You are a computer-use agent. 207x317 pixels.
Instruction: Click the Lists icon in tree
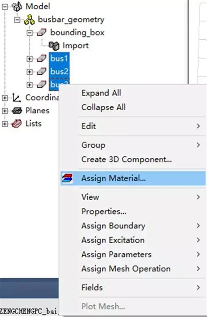point(17,124)
